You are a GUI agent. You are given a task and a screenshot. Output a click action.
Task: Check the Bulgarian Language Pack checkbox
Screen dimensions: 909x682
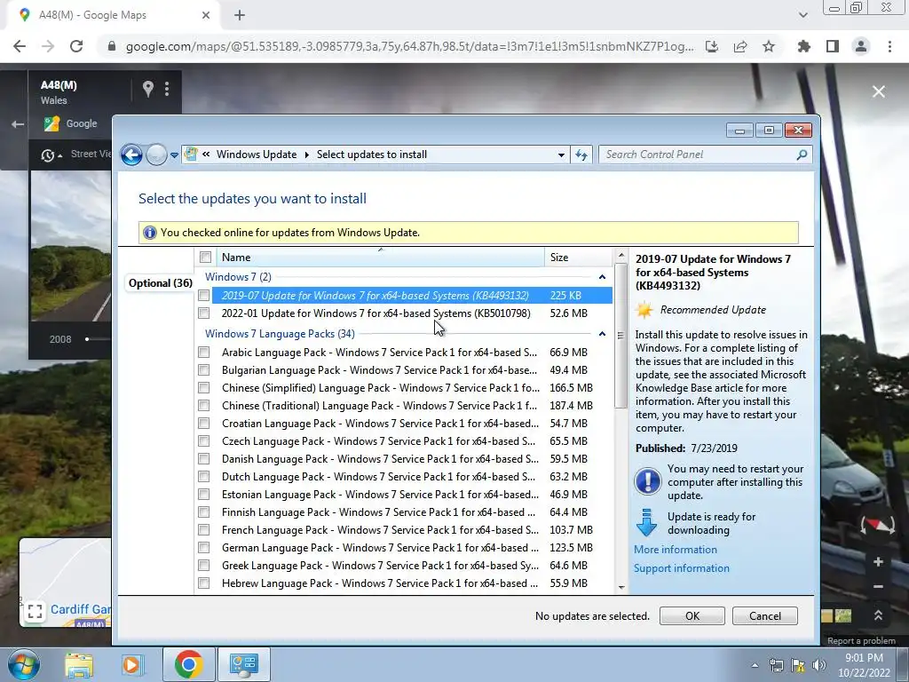203,370
